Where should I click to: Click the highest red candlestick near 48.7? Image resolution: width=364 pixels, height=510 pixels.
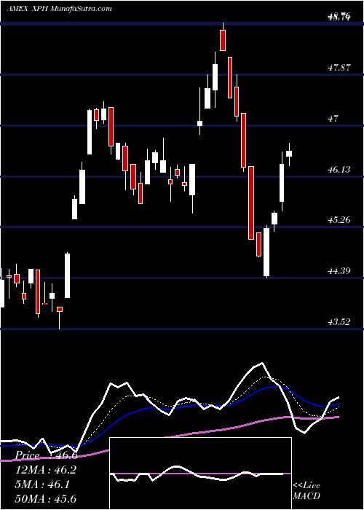pos(223,40)
